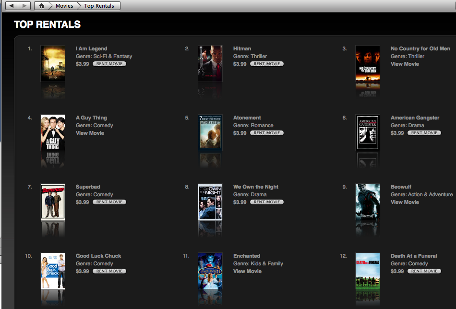View Movie for A Guy Thing
Screen dimensions: 456x309
90,133
